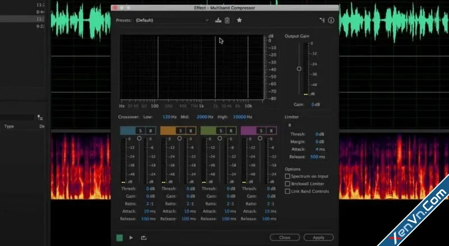Preview playback with the play button
Image resolution: width=449 pixels, height=246 pixels.
(x=131, y=238)
